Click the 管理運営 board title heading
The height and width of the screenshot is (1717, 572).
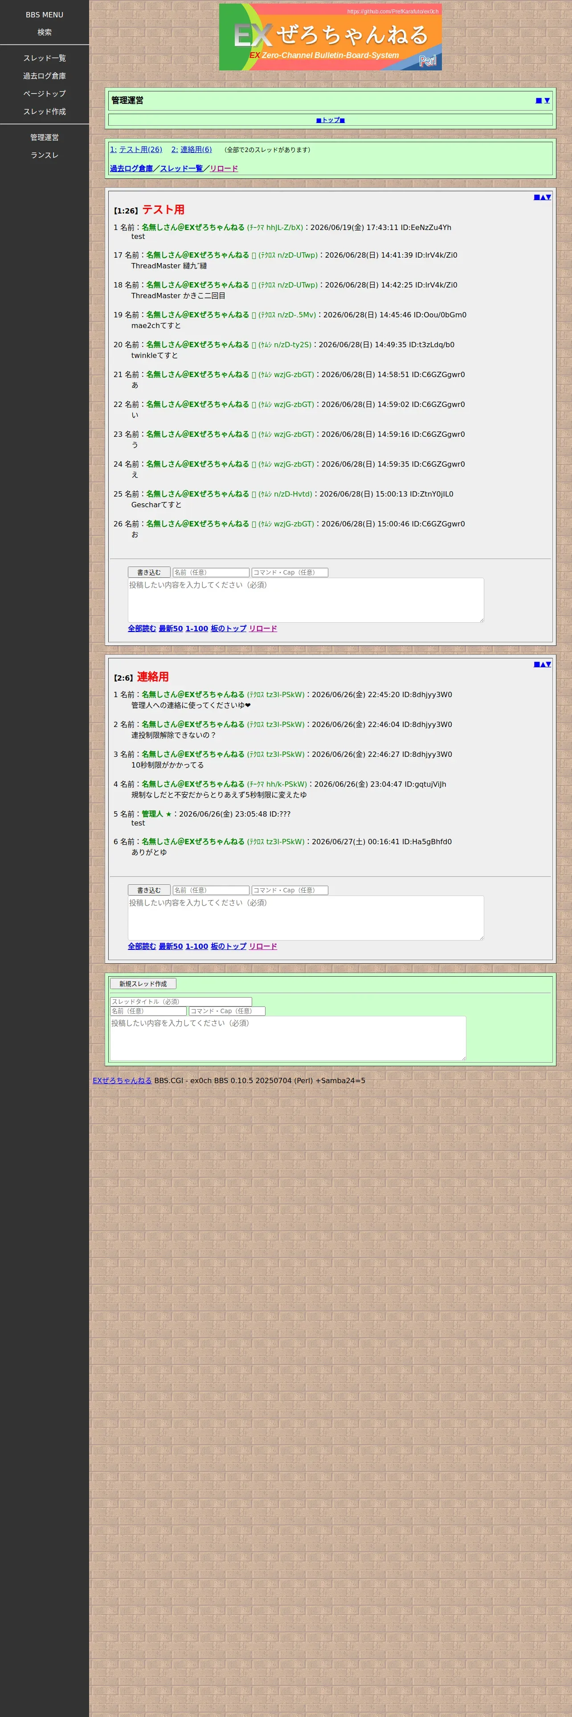(127, 101)
